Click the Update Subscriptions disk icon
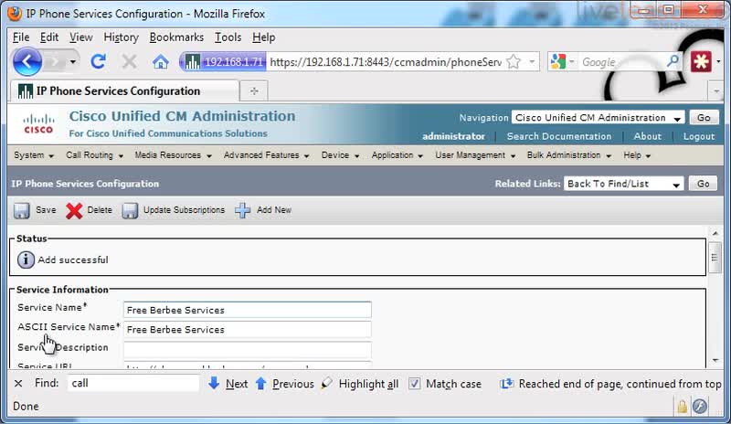The image size is (731, 424). pyautogui.click(x=130, y=210)
